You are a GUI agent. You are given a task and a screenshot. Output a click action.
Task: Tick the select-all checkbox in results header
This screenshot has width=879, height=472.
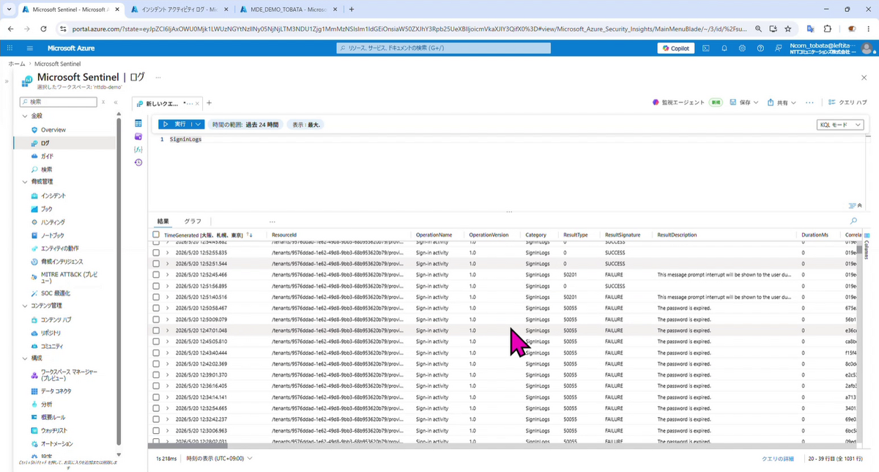(x=156, y=235)
